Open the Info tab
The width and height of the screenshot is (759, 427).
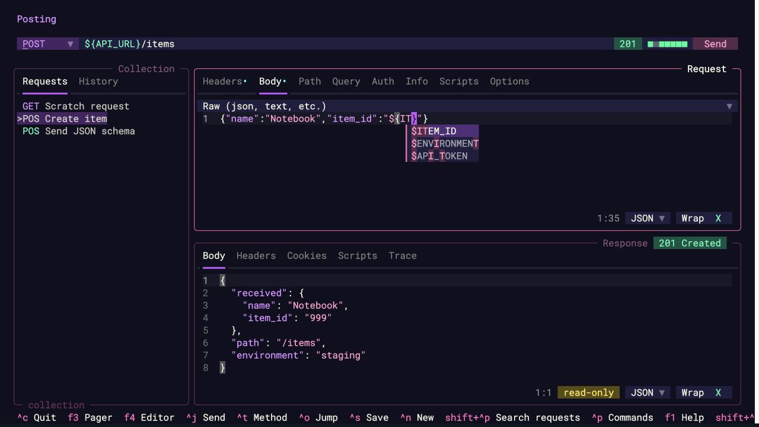pyautogui.click(x=417, y=81)
